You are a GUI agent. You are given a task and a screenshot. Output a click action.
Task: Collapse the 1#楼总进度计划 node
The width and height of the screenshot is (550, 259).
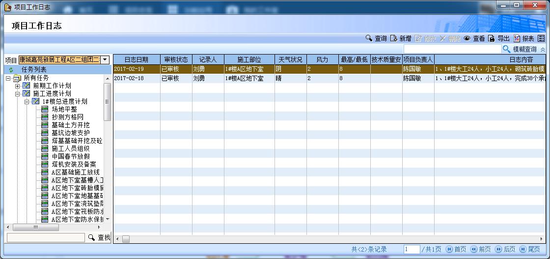click(27, 102)
